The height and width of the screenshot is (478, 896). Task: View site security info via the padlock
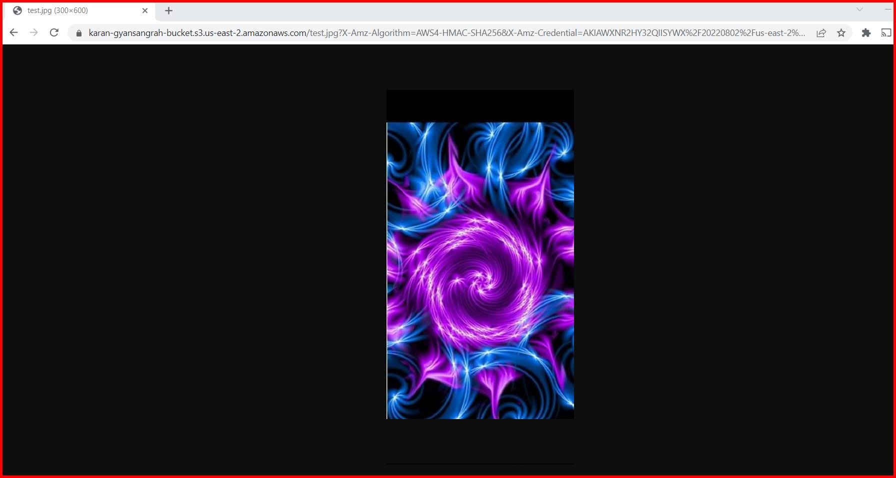coord(78,33)
